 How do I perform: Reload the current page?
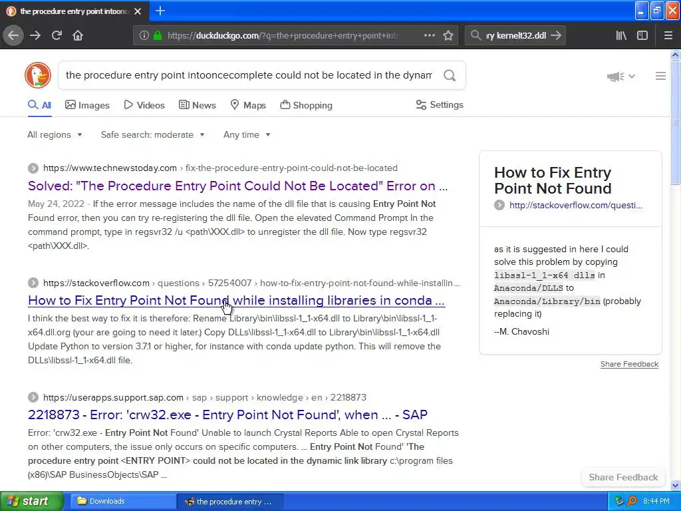(57, 35)
